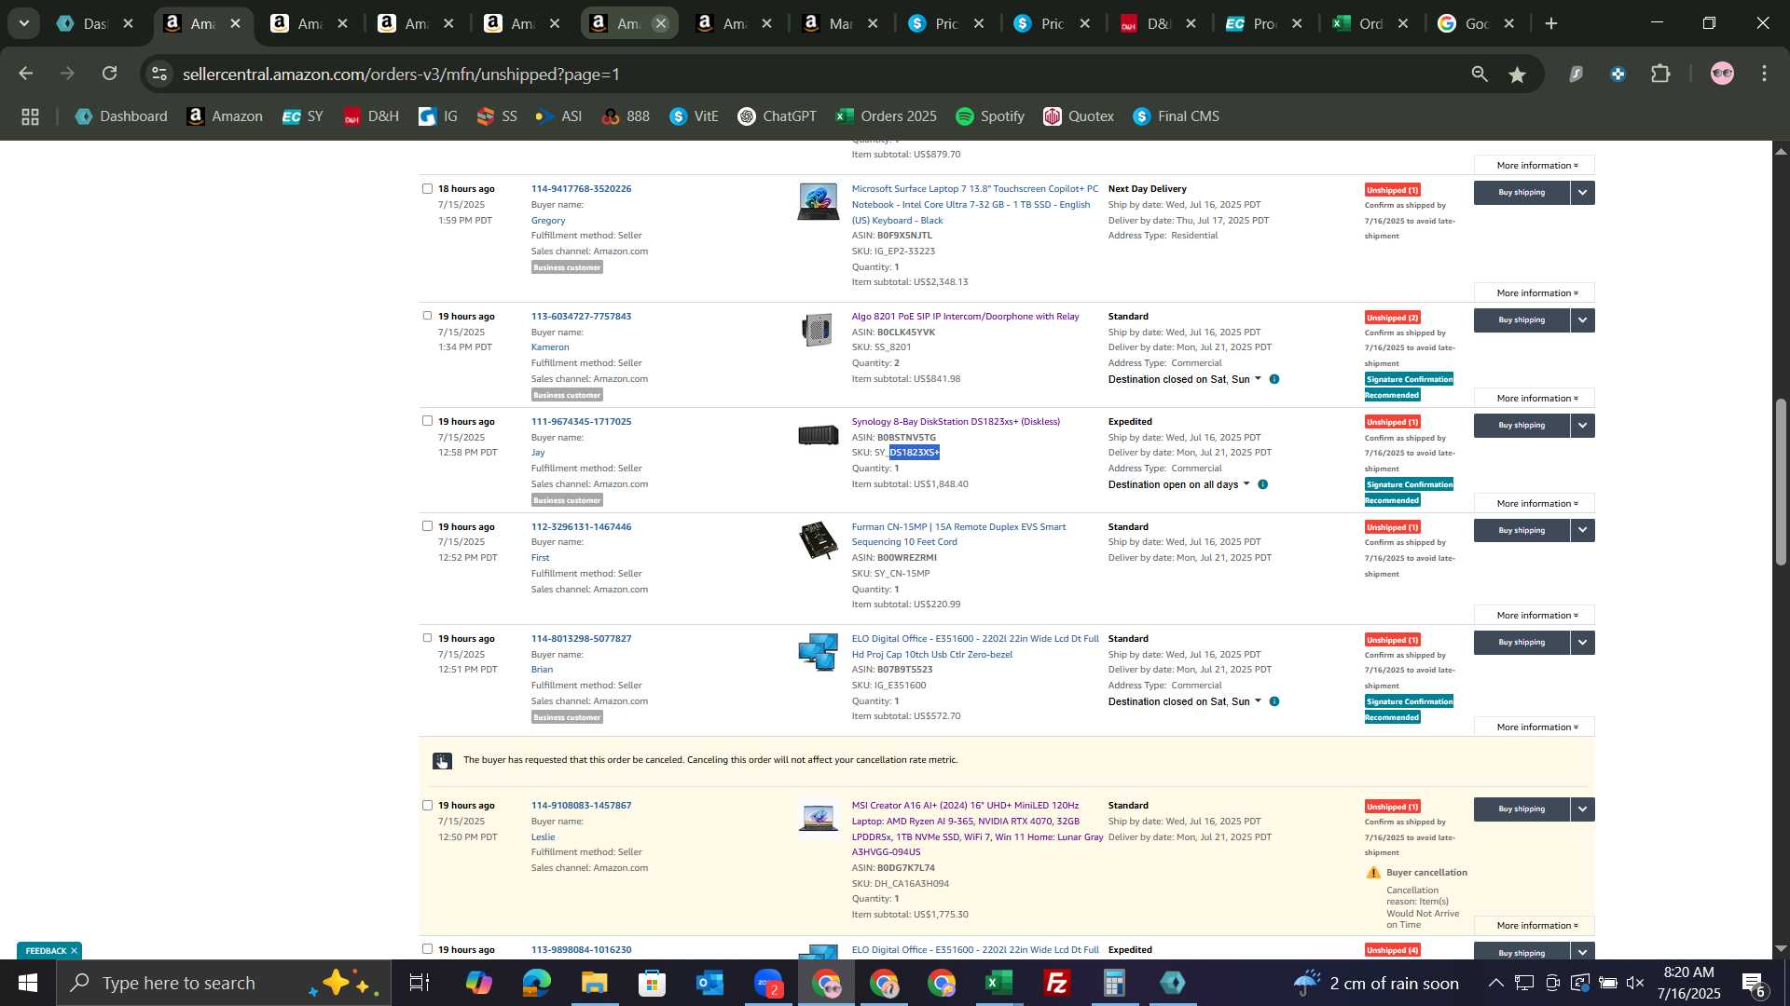1790x1006 pixels.
Task: Open Microsoft Edge from the taskbar
Action: 536,983
